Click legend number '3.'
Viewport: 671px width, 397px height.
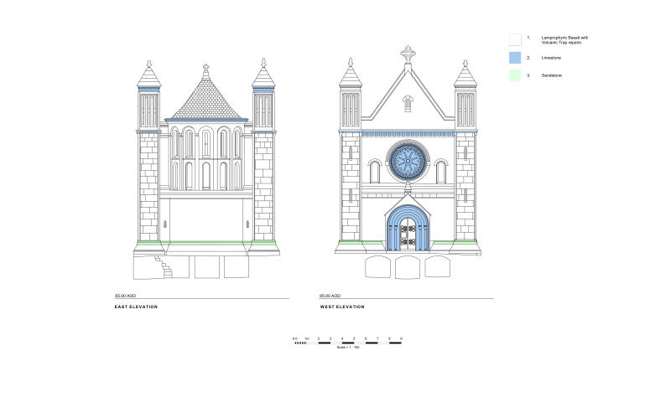(x=528, y=75)
